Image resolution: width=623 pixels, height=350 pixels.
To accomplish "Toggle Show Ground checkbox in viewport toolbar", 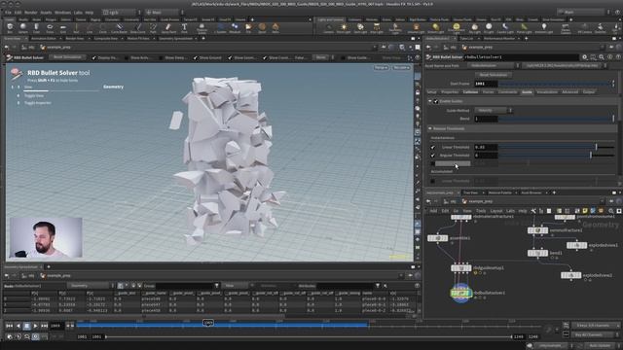I will coord(196,58).
